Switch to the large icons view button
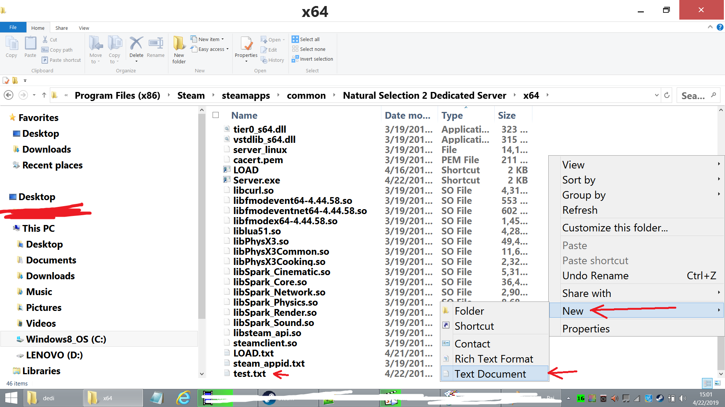Image resolution: width=725 pixels, height=407 pixels. 717,383
